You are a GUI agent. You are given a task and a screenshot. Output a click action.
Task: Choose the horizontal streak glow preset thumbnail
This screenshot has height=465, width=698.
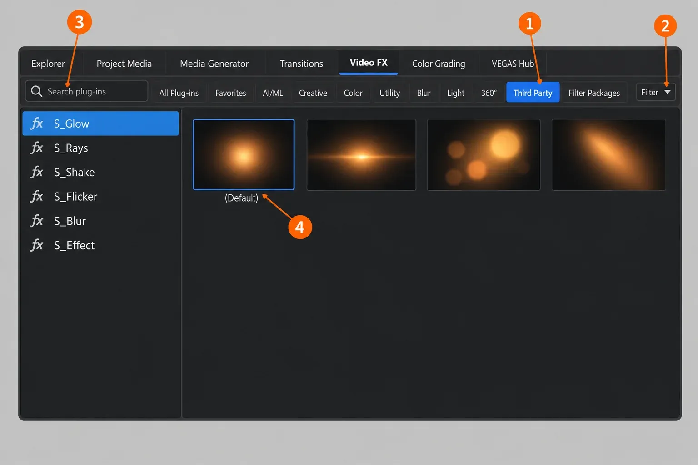[361, 155]
